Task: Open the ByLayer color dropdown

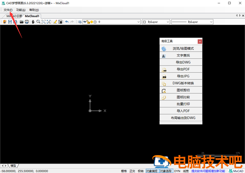Action: [x=168, y=22]
